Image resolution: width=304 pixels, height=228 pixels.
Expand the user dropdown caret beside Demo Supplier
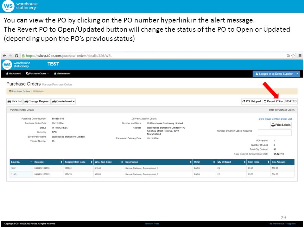[297, 74]
